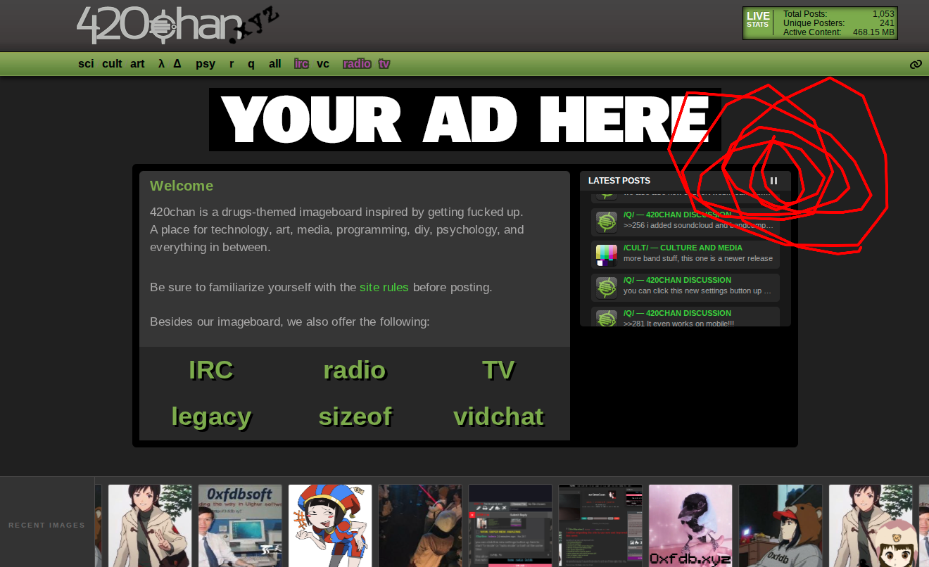Screen dimensions: 929x567
Task: View all boards via the 'all' nav item
Action: coord(274,64)
